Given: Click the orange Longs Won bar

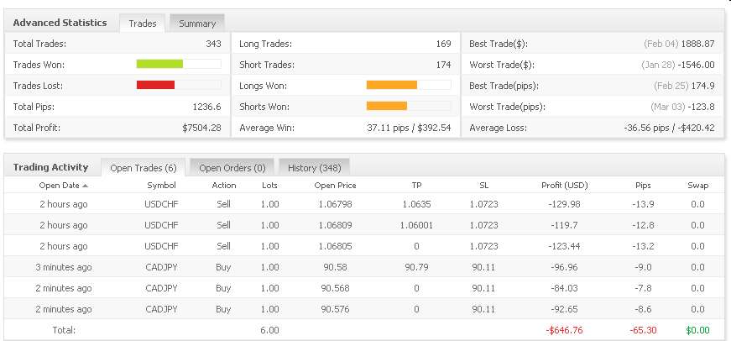Looking at the screenshot, I should pyautogui.click(x=392, y=85).
